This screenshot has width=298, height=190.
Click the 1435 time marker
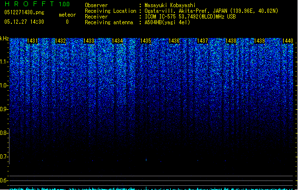pyautogui.click(x=145, y=41)
